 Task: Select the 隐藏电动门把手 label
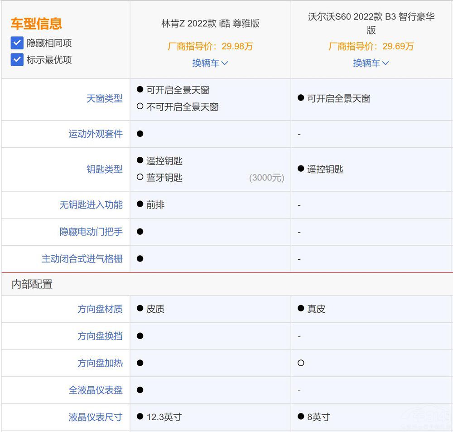(91, 232)
